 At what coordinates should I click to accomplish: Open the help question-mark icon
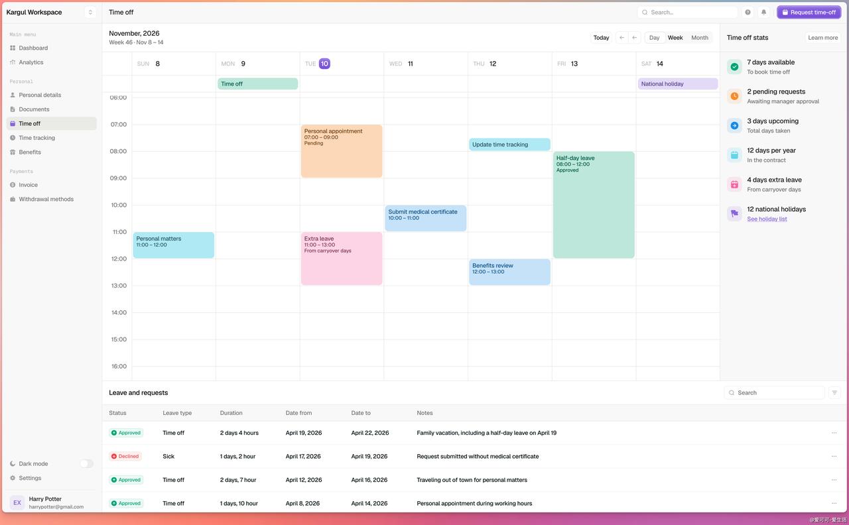tap(748, 12)
